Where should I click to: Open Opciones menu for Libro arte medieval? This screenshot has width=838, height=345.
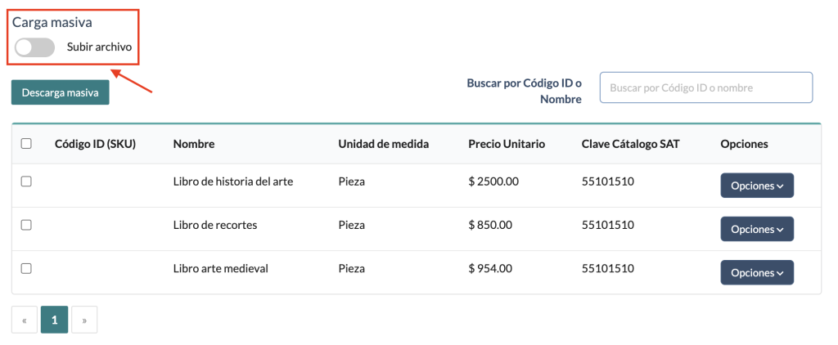pos(756,272)
